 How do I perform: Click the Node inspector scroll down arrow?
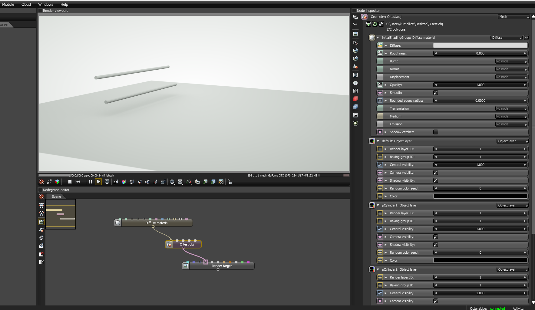click(533, 302)
